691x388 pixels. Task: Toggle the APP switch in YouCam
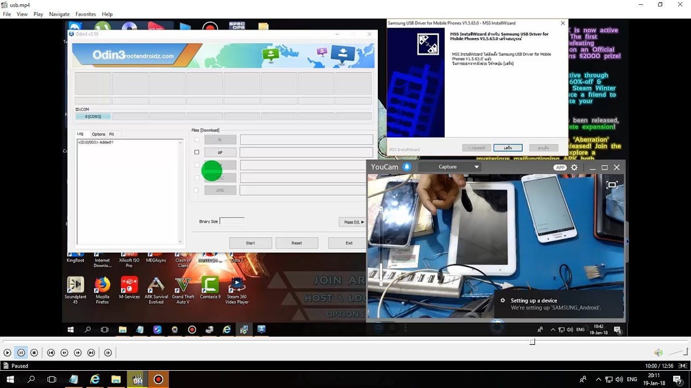click(560, 168)
